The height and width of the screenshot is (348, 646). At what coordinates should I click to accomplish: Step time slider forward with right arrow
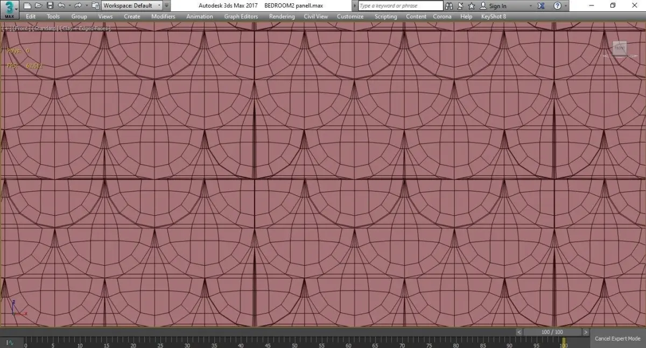(586, 332)
